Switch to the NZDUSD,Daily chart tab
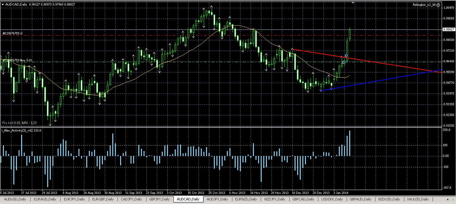 click(x=389, y=199)
